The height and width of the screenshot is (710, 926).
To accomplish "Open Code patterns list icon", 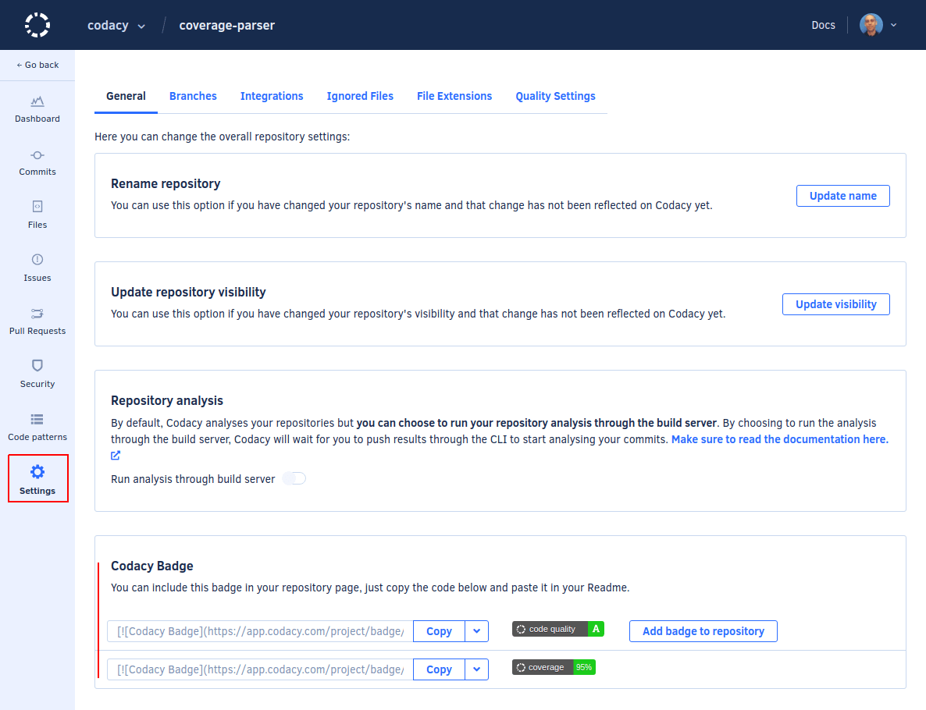I will tap(37, 419).
